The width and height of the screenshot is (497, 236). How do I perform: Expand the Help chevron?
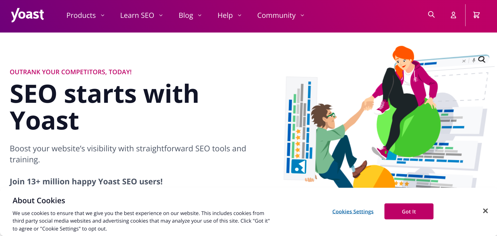239,15
